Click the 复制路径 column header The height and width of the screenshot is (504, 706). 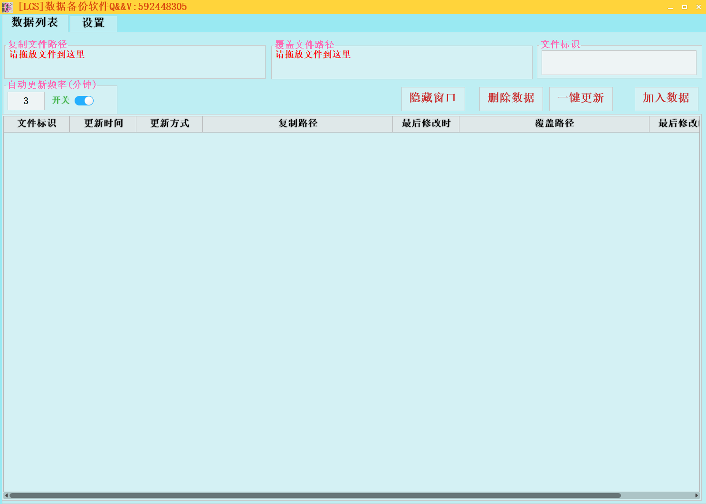298,124
